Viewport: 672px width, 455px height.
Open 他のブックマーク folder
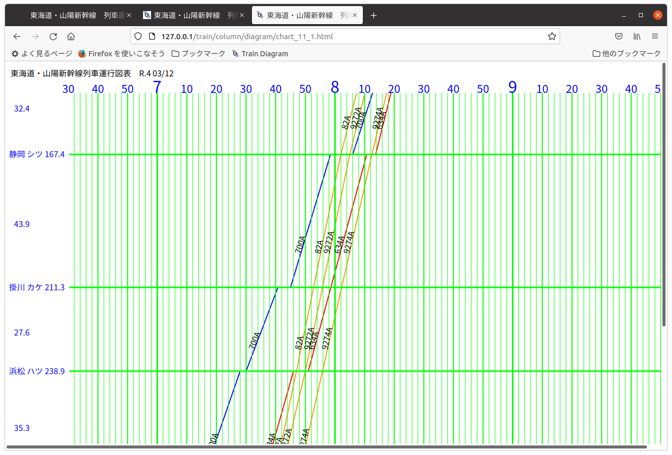[x=626, y=54]
